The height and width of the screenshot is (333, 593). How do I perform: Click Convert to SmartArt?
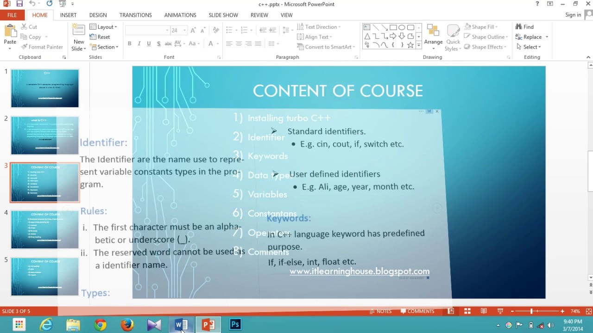[x=326, y=47]
